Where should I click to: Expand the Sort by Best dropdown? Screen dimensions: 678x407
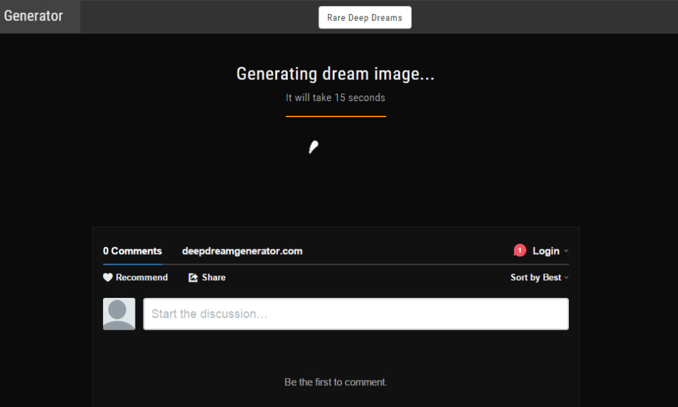point(539,277)
